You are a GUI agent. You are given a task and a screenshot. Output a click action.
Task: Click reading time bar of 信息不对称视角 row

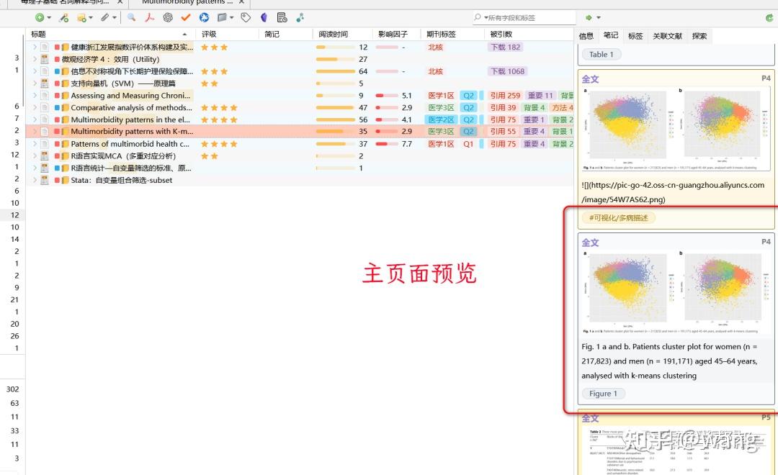coord(336,71)
